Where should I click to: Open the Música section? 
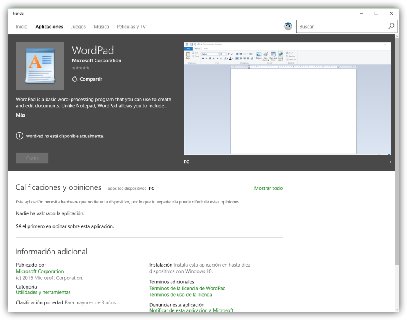coord(101,27)
